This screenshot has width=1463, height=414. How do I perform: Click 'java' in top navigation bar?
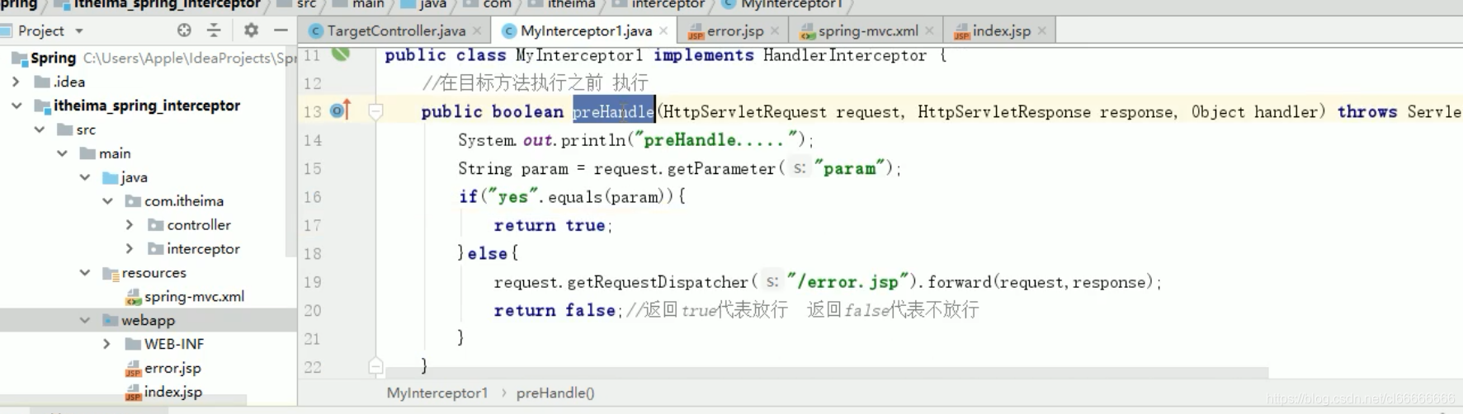coord(432,4)
